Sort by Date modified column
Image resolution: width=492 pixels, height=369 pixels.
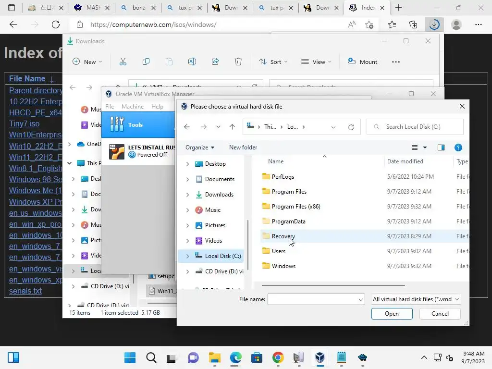(x=405, y=161)
